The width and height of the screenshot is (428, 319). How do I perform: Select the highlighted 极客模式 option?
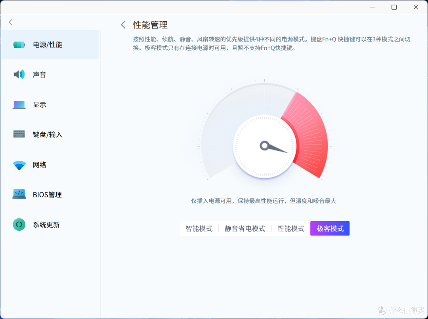coord(330,228)
